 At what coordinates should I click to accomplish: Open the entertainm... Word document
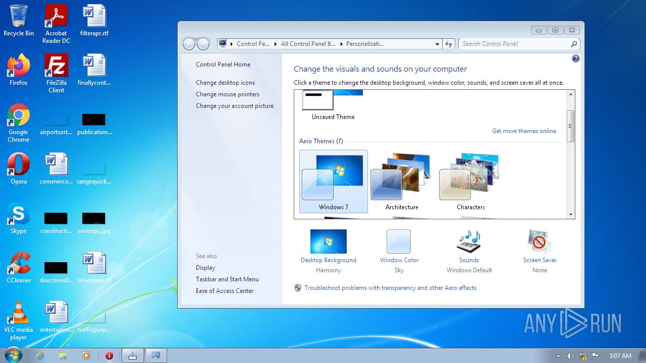pyautogui.click(x=57, y=317)
